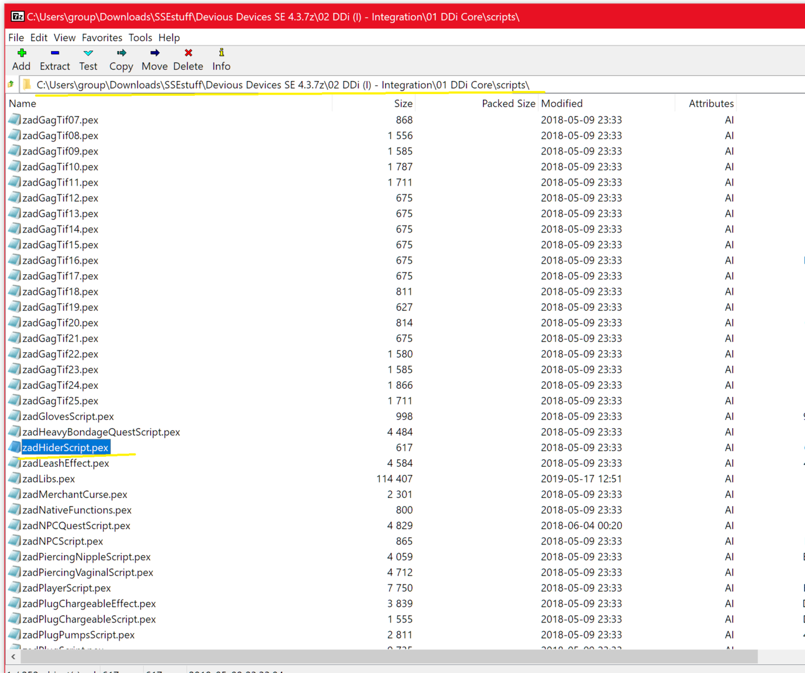The image size is (805, 673).
Task: Click the Move toolbar icon
Action: pyautogui.click(x=154, y=53)
